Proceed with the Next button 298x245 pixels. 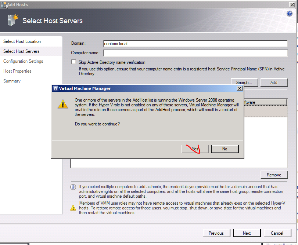pyautogui.click(x=247, y=233)
